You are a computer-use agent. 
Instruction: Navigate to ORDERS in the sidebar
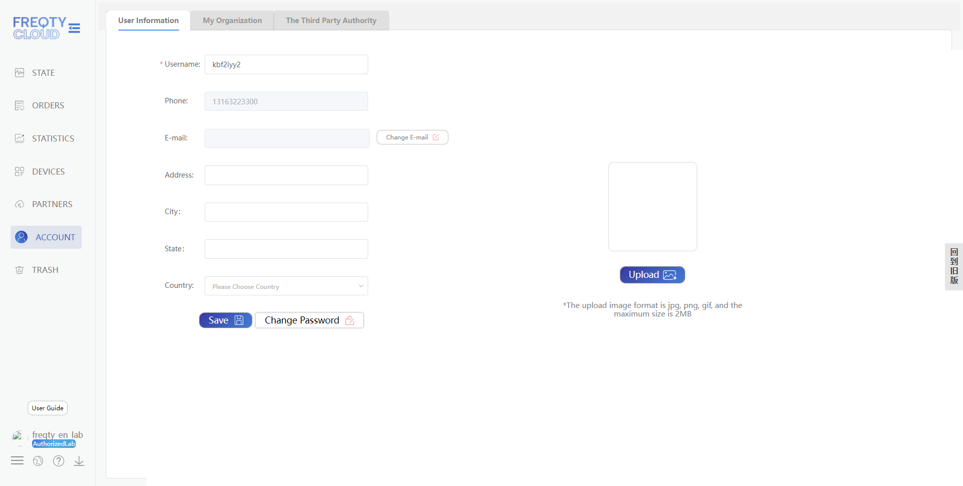pos(48,105)
